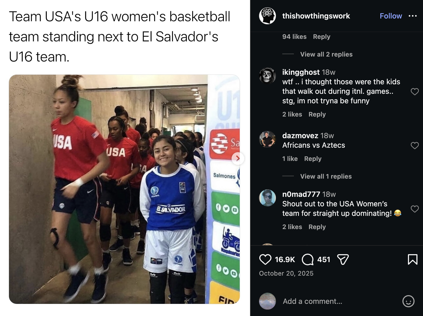Viewport: 423px width, 316px height.
Task: Open n0mad777's profile picture
Action: (267, 198)
